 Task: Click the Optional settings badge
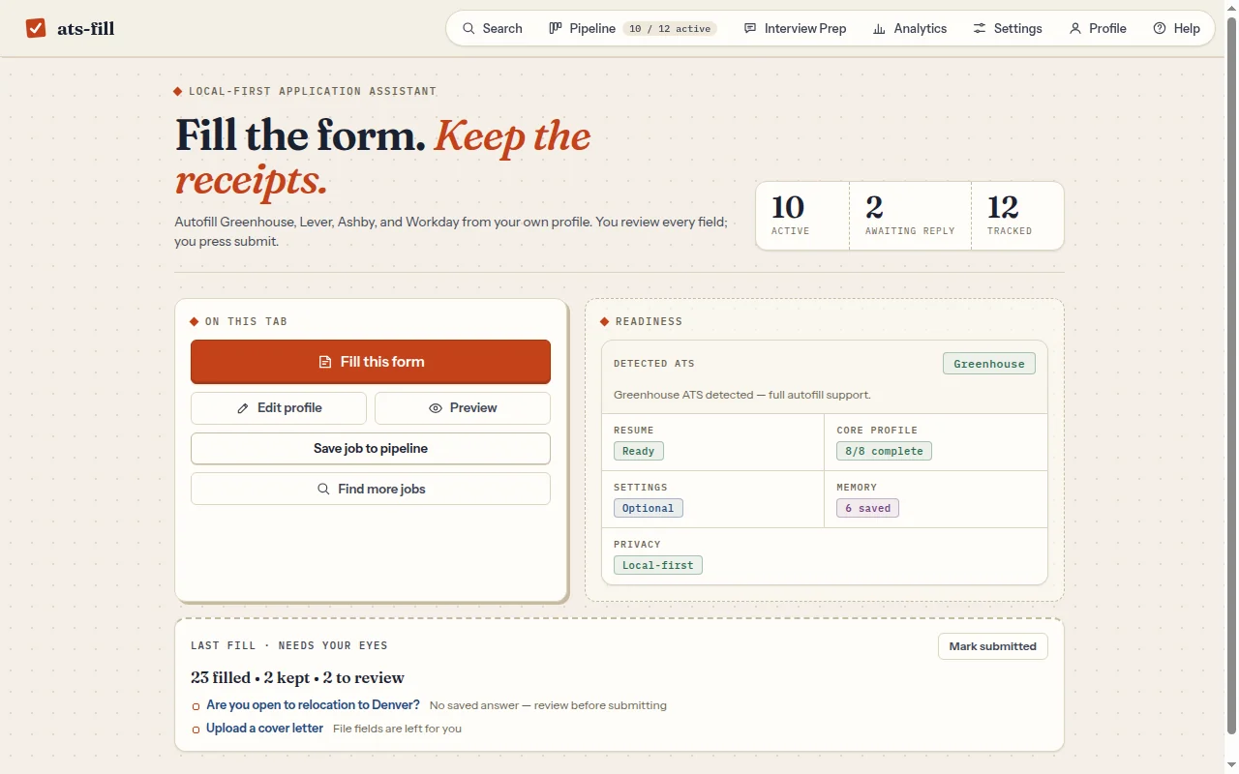point(649,508)
